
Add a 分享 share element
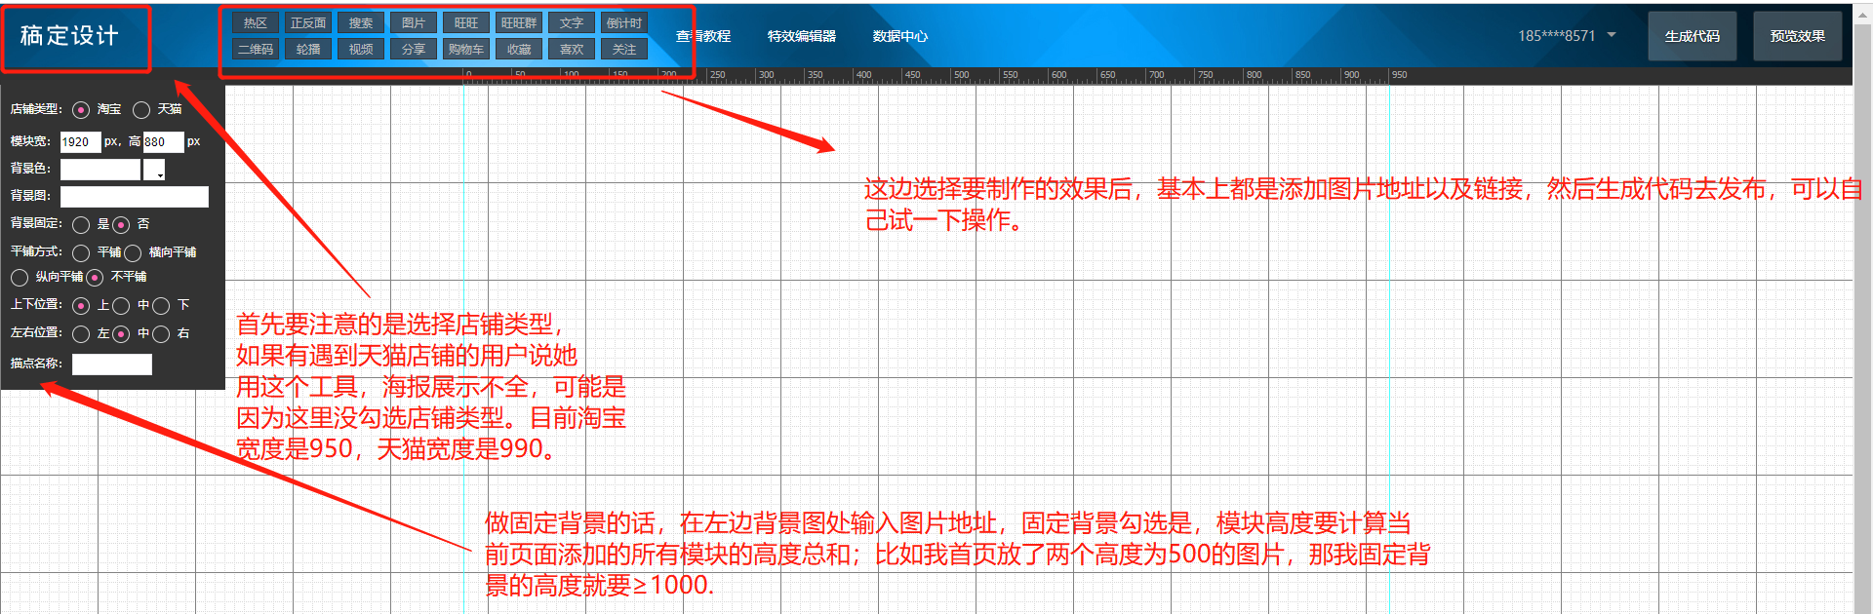pyautogui.click(x=414, y=49)
